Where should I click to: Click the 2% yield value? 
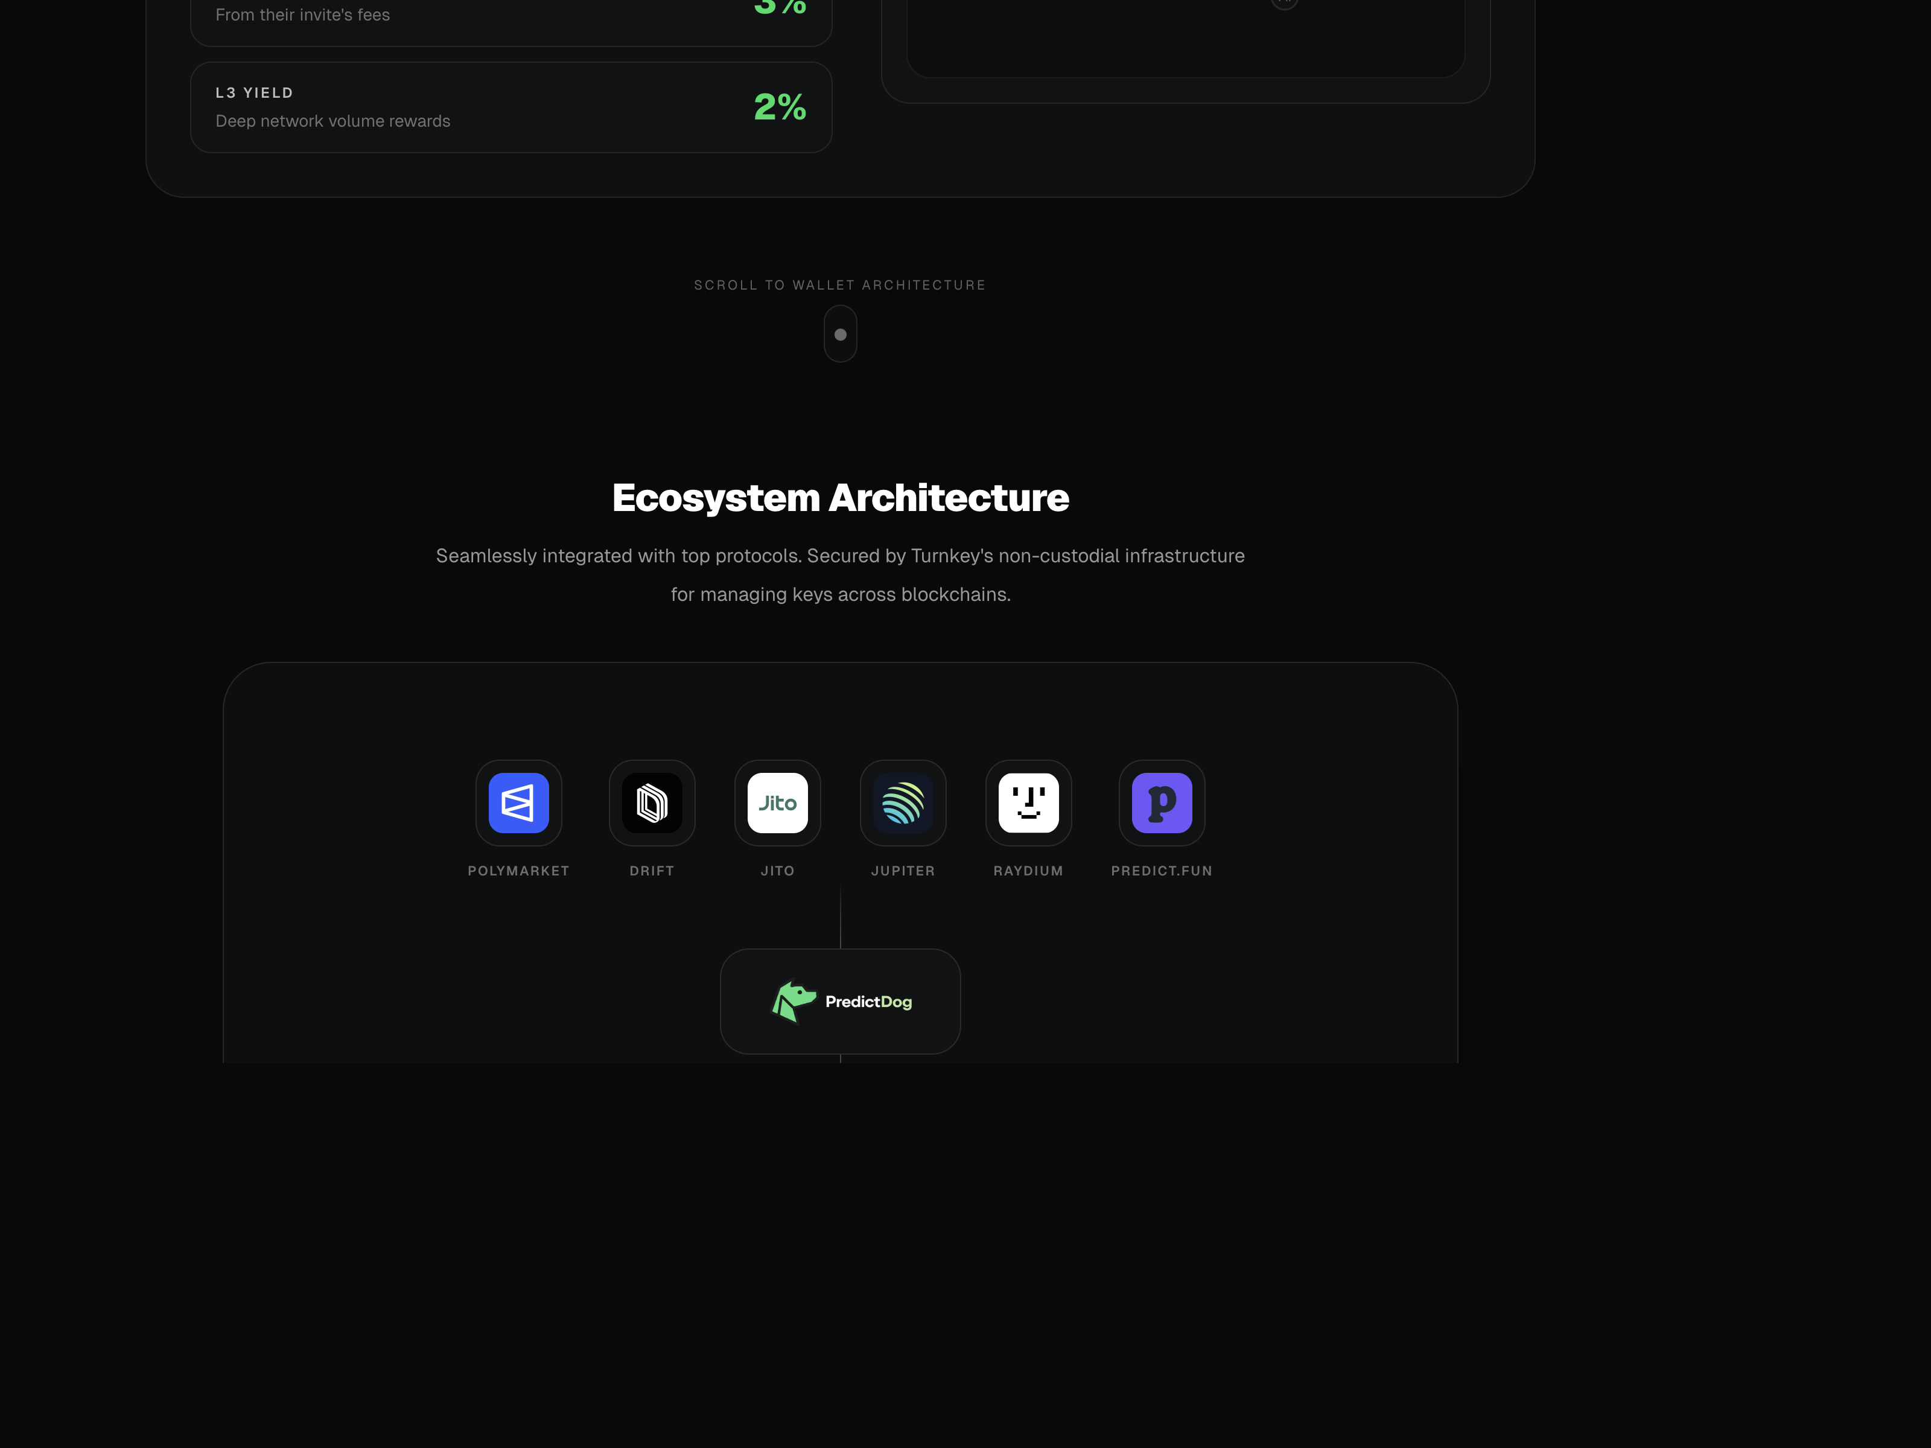pos(780,107)
